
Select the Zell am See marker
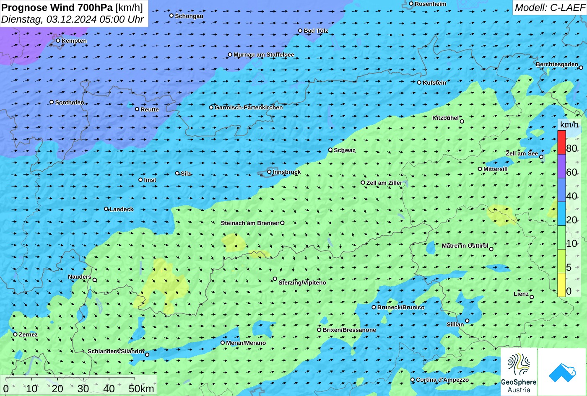click(x=541, y=157)
